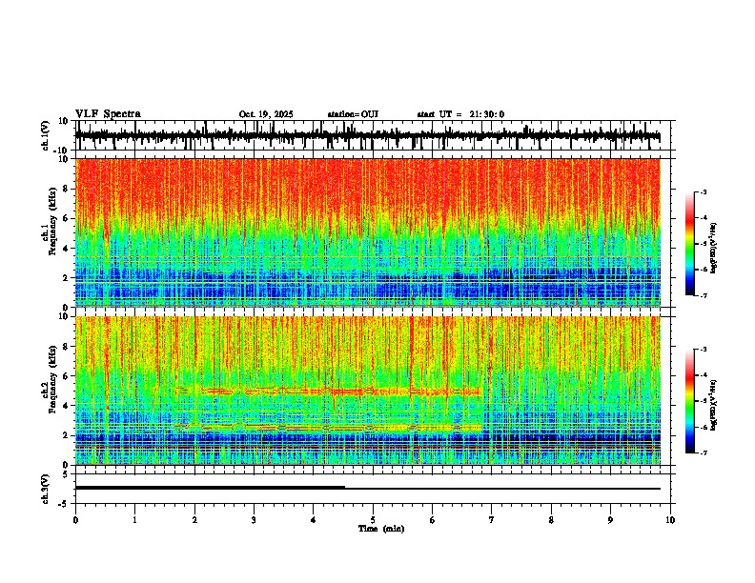Click the ch.2 spectrogram color scale bar
Image resolution: width=755 pixels, height=583 pixels.
click(689, 401)
